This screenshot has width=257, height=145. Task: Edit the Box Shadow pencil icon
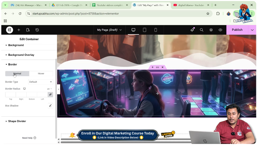pyautogui.click(x=50, y=106)
